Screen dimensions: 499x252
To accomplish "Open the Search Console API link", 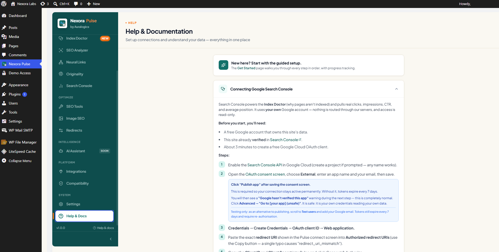I will [x=265, y=165].
